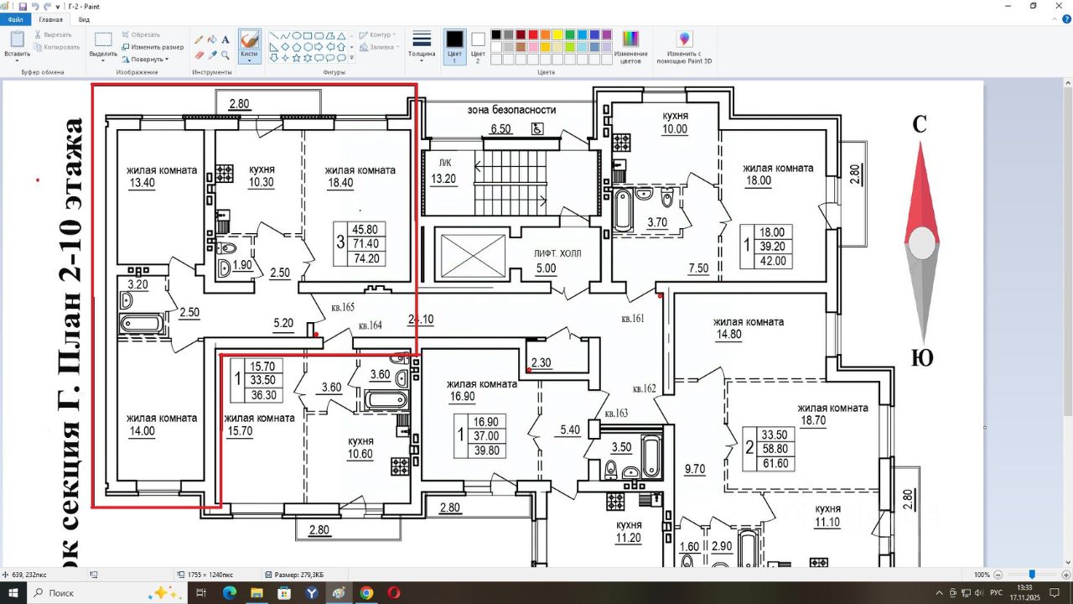1073x604 pixels.
Task: Open the Select (Выделить) dropdown arrow
Action: click(103, 60)
